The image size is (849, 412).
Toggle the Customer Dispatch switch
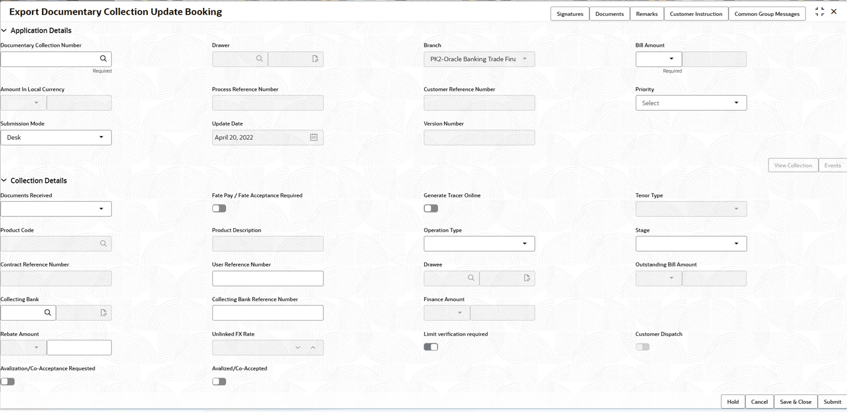643,347
